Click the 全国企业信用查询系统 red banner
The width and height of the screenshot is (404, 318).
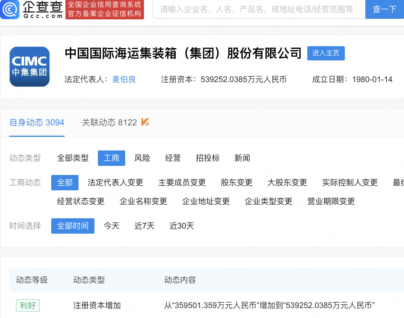click(x=105, y=9)
